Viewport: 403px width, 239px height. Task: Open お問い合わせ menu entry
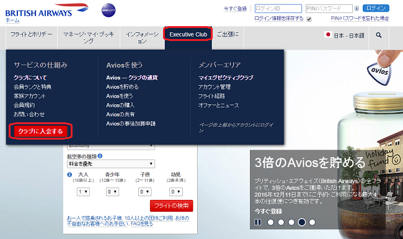pyautogui.click(x=29, y=114)
